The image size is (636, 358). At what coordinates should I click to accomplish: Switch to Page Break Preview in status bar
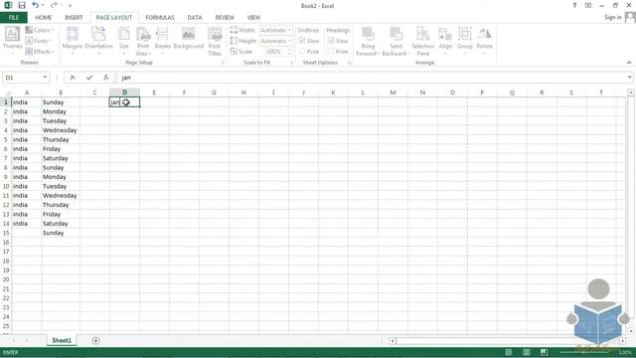pos(544,352)
